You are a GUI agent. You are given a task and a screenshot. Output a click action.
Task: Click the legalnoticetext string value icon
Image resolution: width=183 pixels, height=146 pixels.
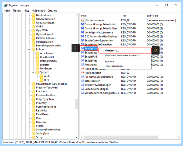pos(83,73)
